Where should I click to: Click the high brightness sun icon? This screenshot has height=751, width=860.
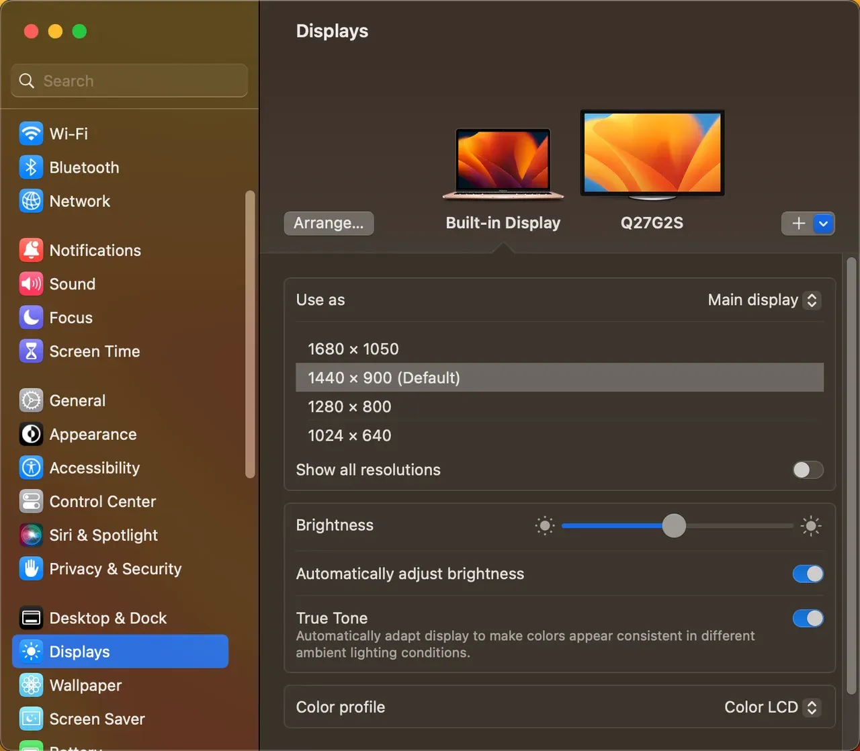tap(811, 526)
